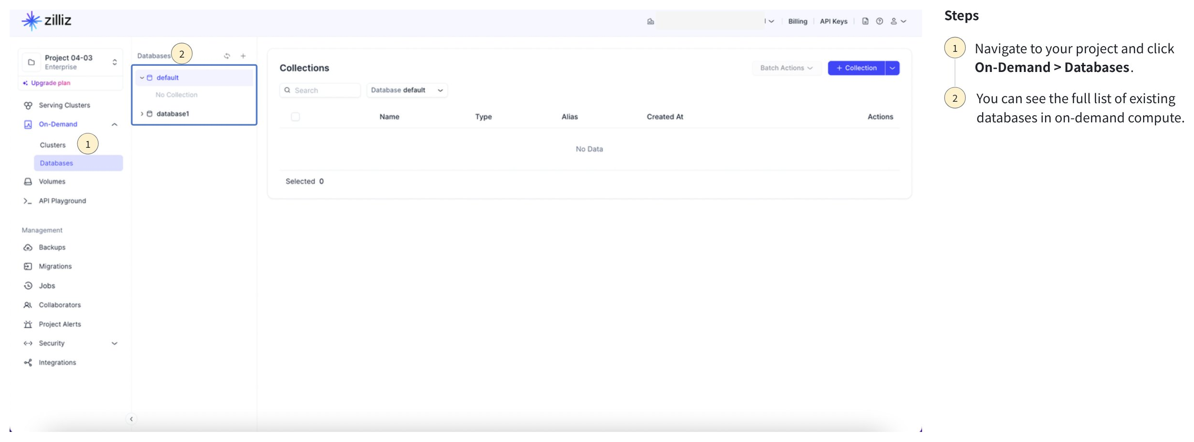Click the collections Search field
Image resolution: width=1194 pixels, height=442 pixels.
click(320, 90)
